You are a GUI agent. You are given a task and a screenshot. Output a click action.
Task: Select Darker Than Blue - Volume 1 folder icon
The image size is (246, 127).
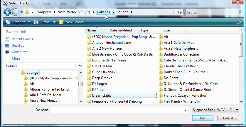(161, 72)
